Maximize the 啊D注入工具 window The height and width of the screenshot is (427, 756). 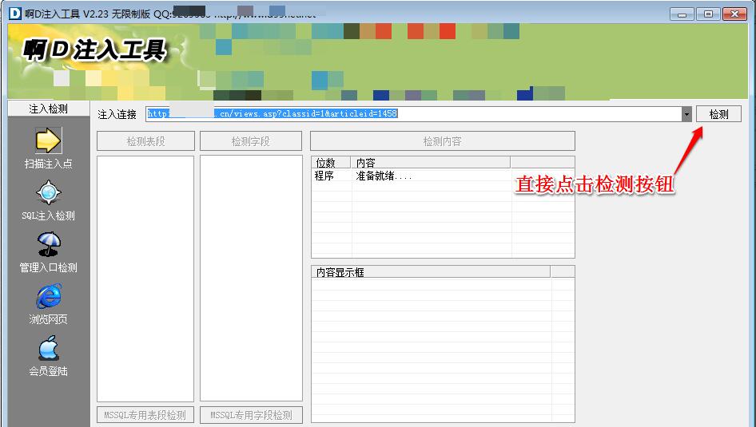pyautogui.click(x=708, y=14)
